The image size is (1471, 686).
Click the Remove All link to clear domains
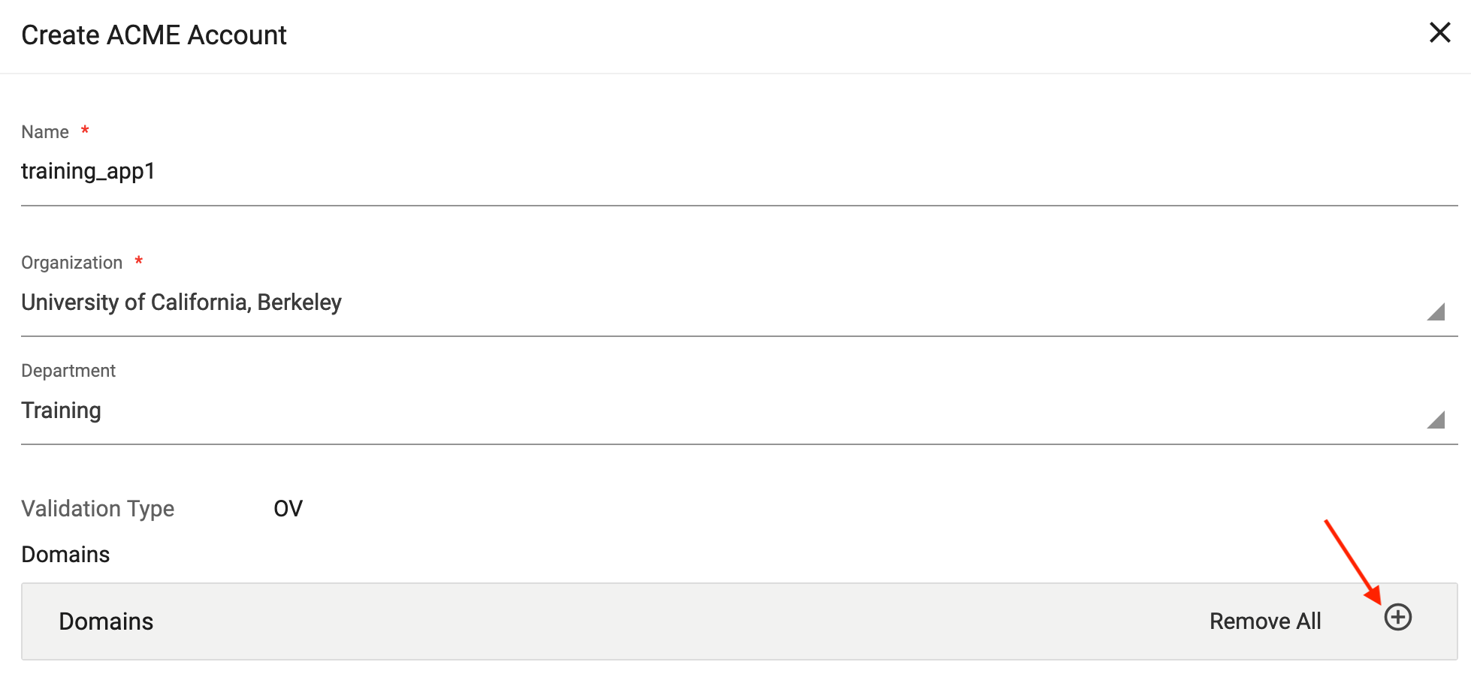(x=1265, y=621)
